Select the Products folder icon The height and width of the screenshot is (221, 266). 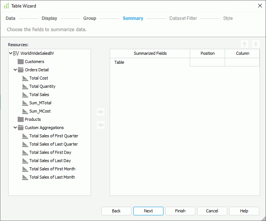click(21, 119)
